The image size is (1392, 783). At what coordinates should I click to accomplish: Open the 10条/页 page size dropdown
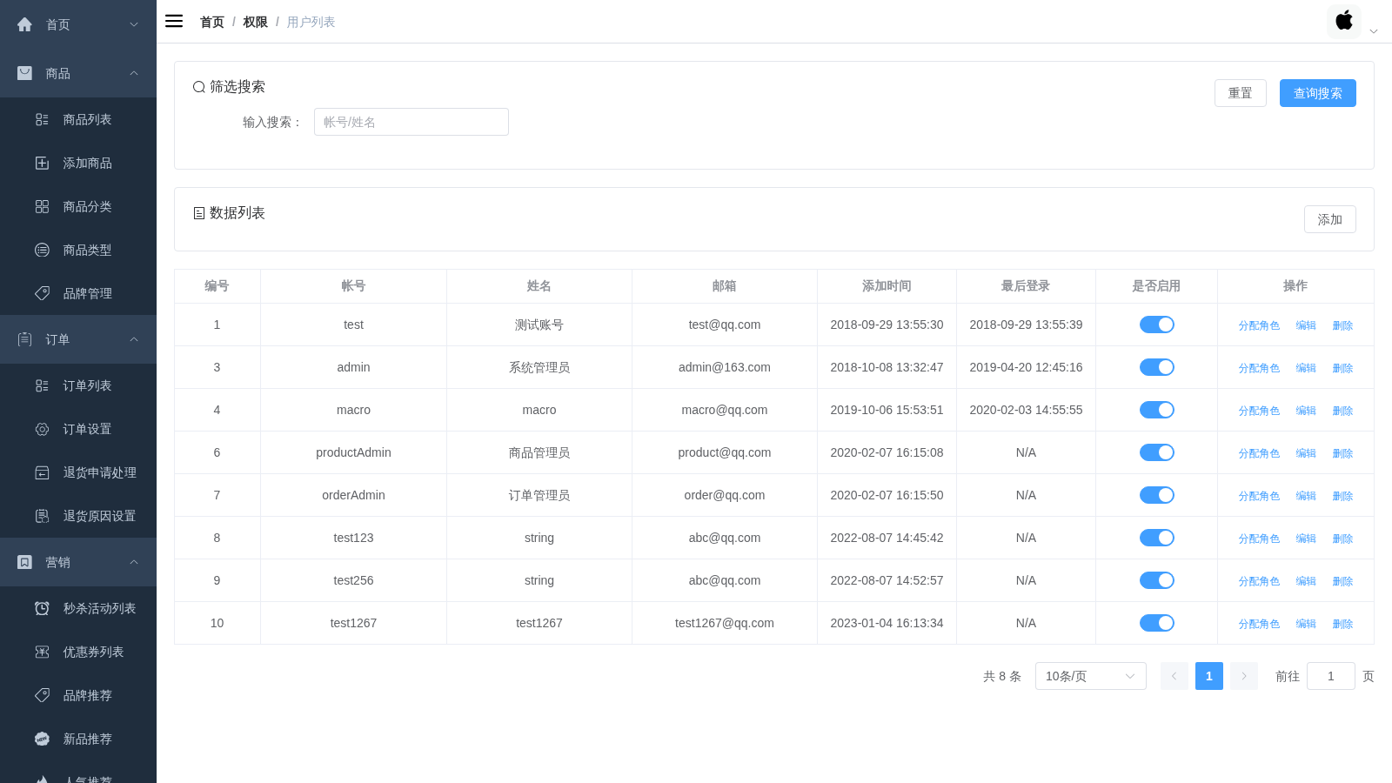coord(1091,676)
